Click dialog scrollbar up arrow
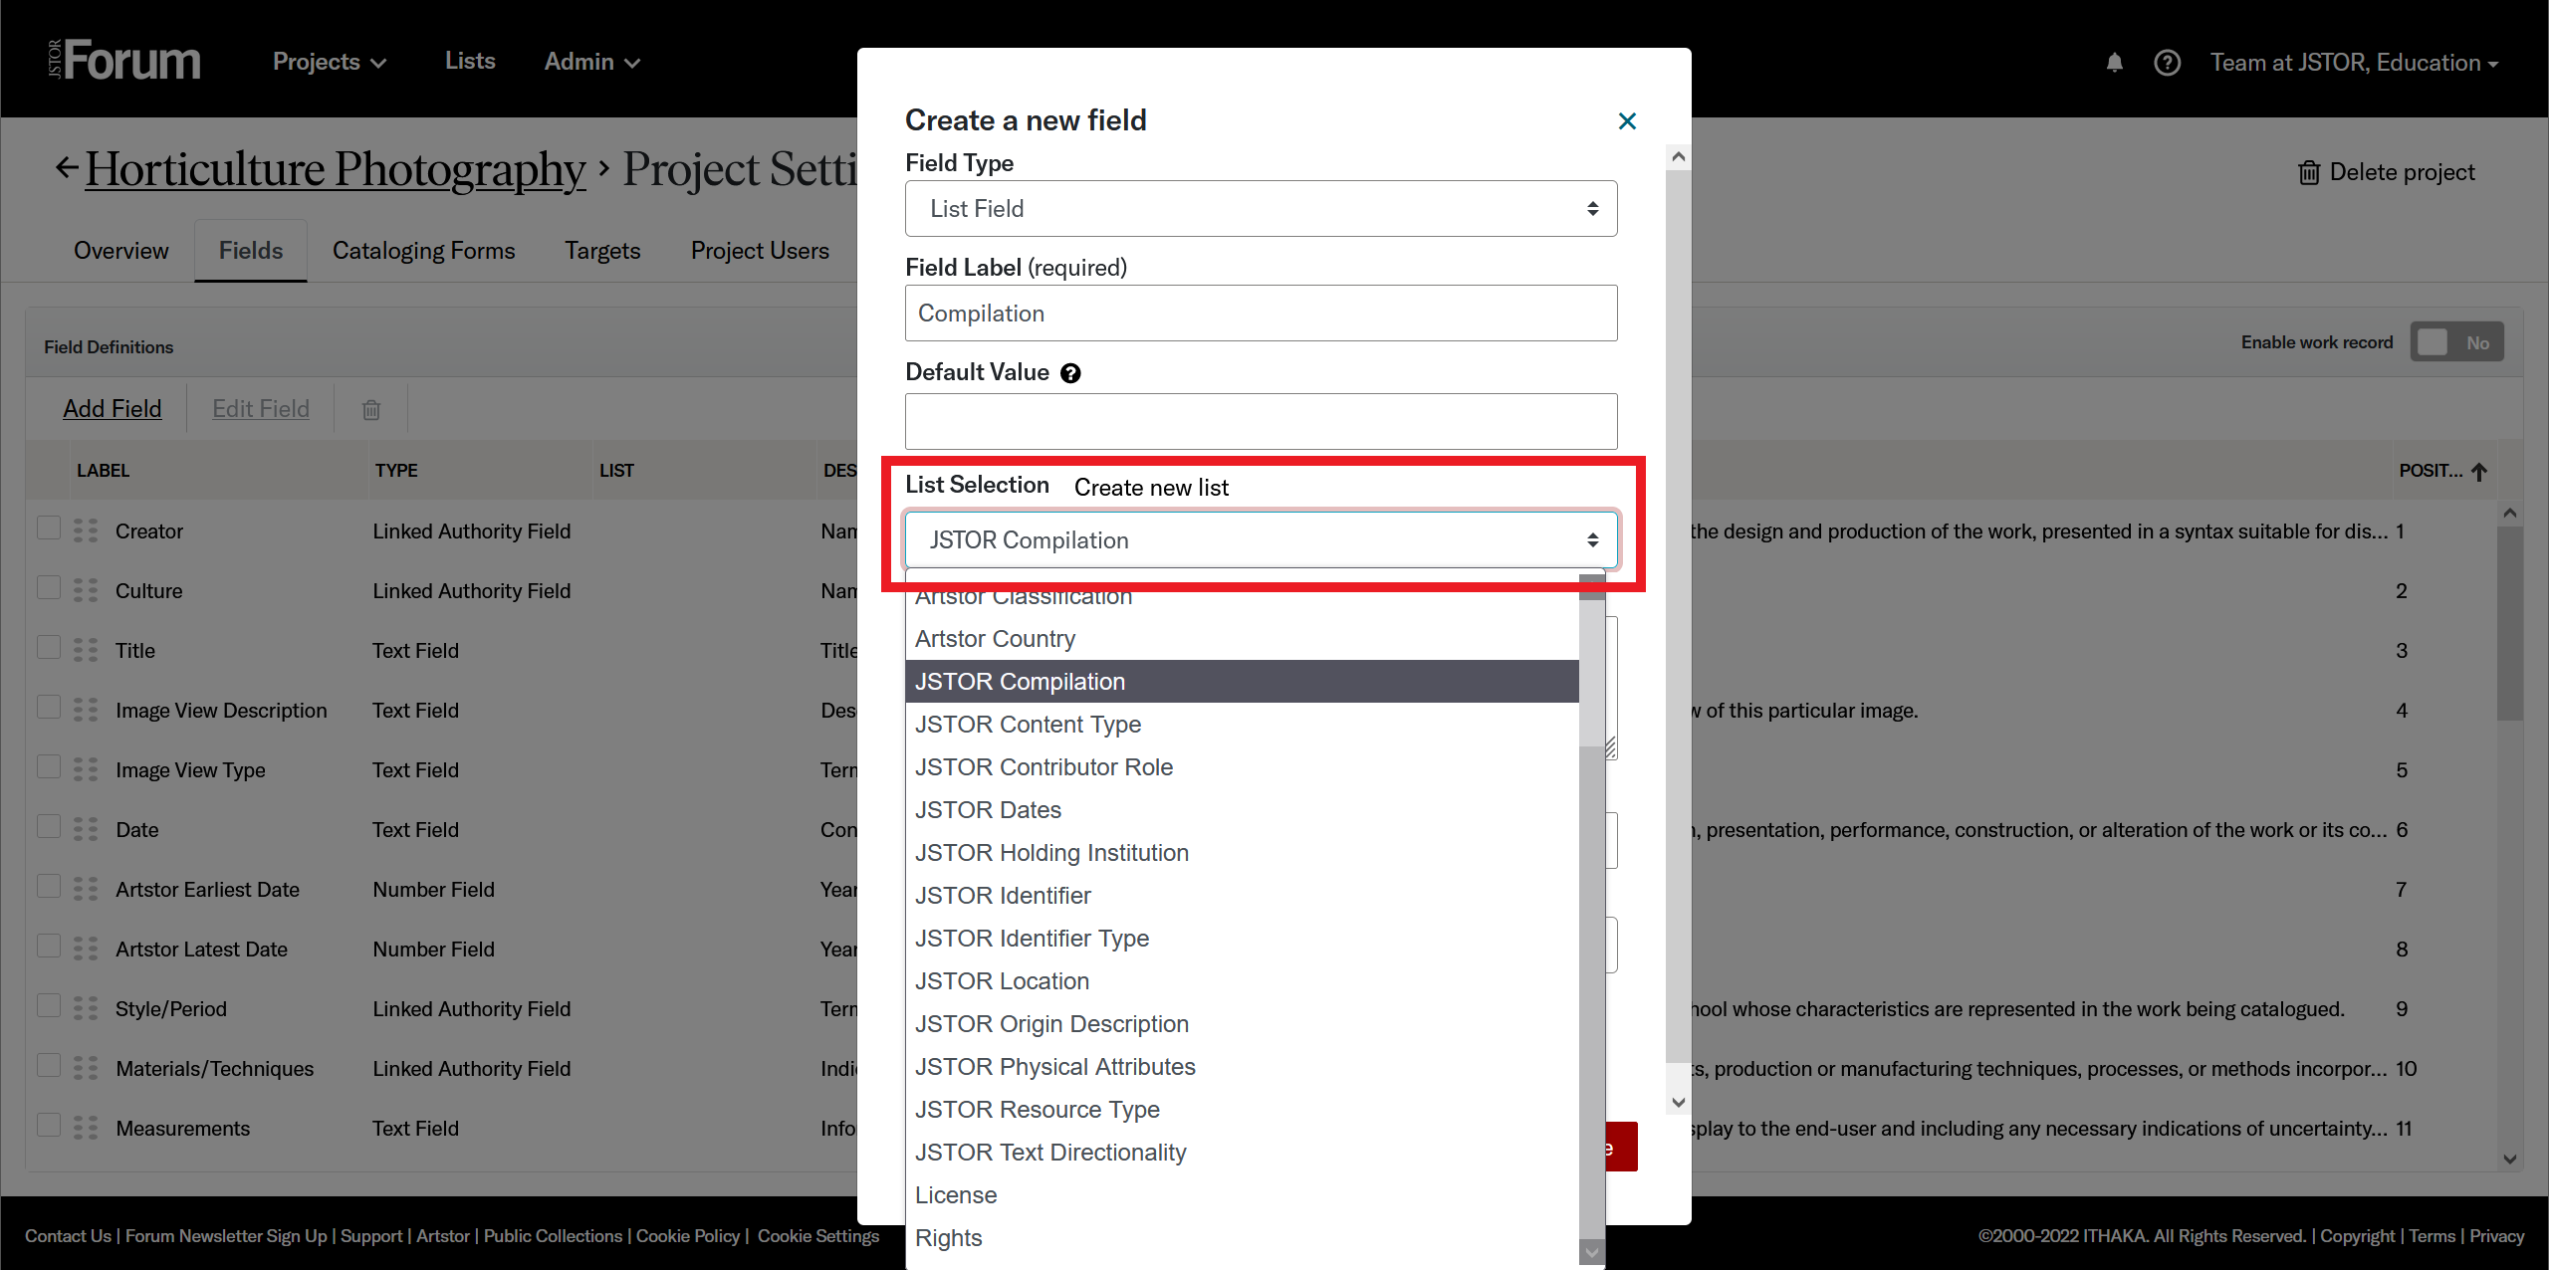The height and width of the screenshot is (1270, 2549). point(1679,156)
